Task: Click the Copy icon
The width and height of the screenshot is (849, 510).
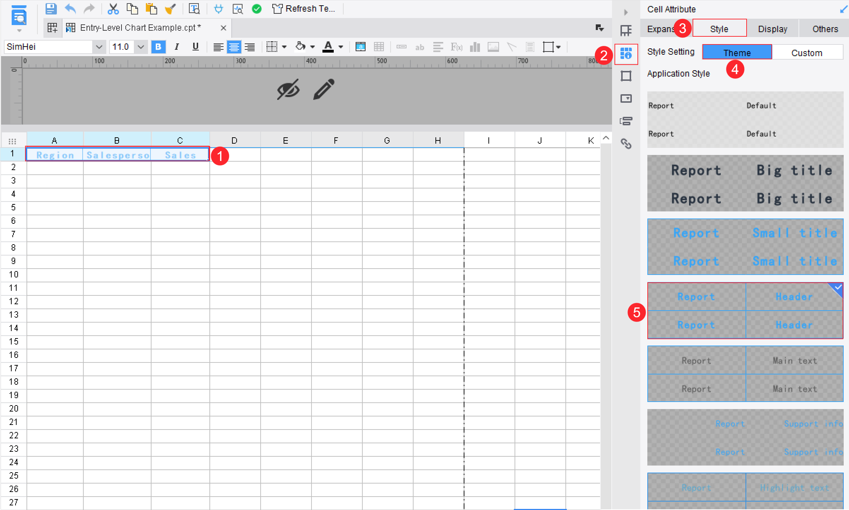Action: [x=132, y=9]
